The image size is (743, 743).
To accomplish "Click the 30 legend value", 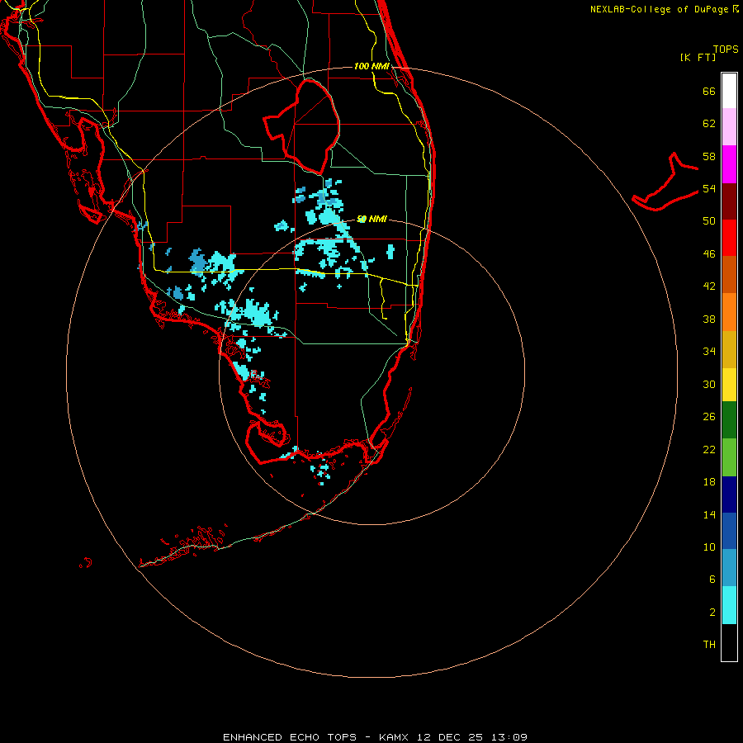I will point(709,384).
